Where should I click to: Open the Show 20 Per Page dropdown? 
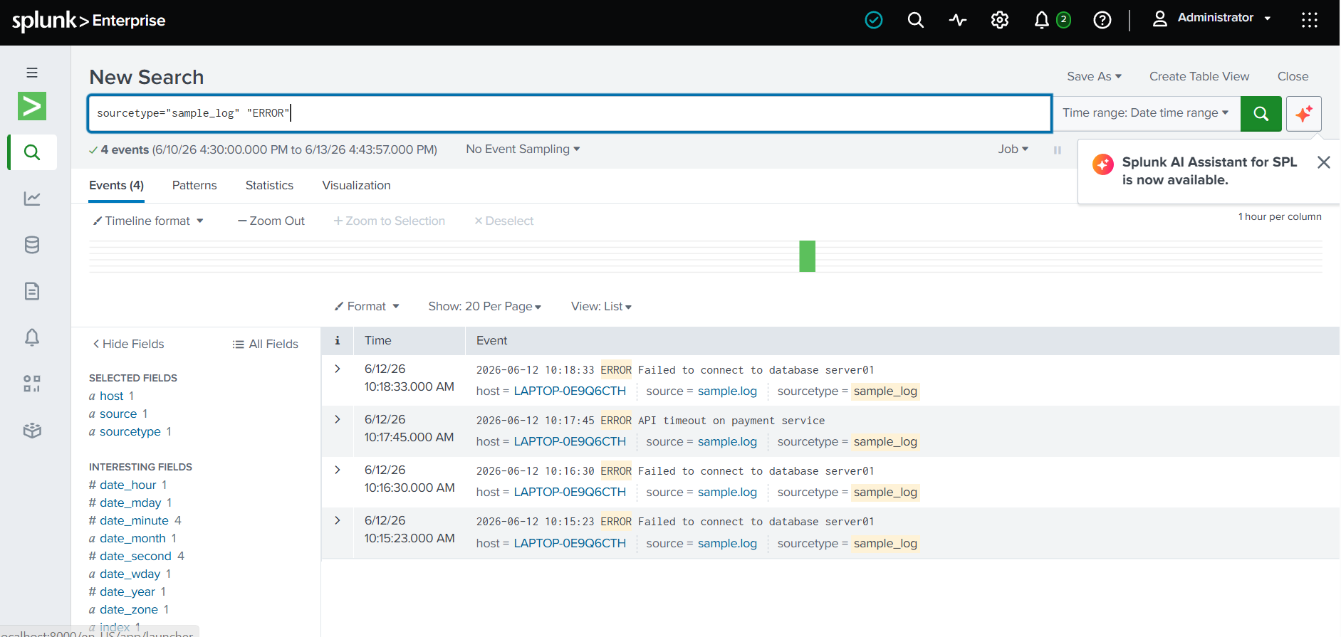tap(484, 306)
